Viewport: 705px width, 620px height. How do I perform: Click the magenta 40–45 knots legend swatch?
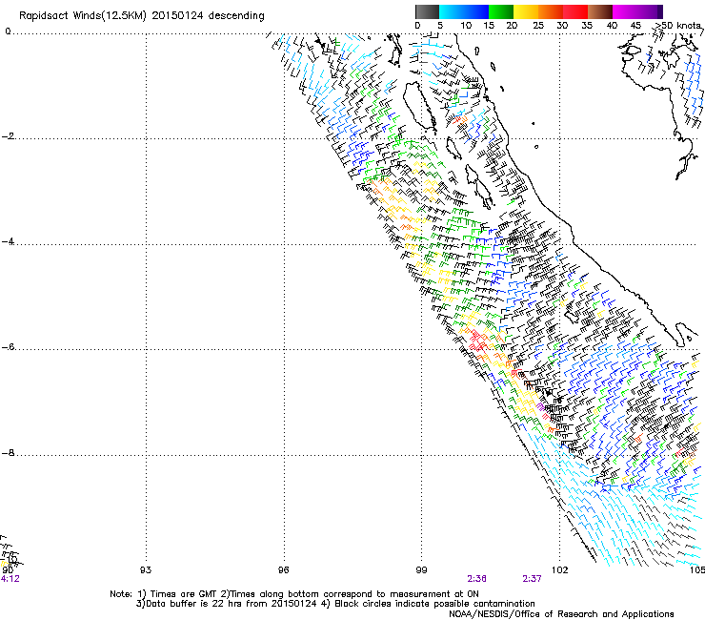[625, 11]
